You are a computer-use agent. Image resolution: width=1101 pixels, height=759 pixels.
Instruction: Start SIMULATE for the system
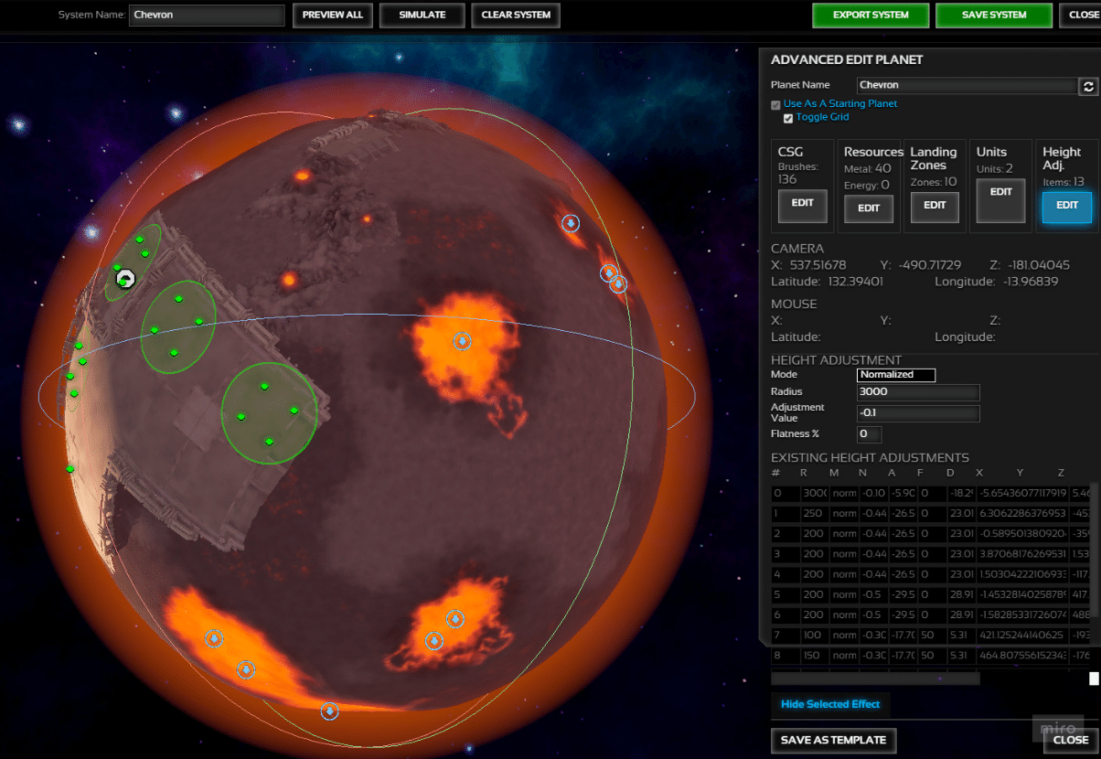pyautogui.click(x=422, y=16)
